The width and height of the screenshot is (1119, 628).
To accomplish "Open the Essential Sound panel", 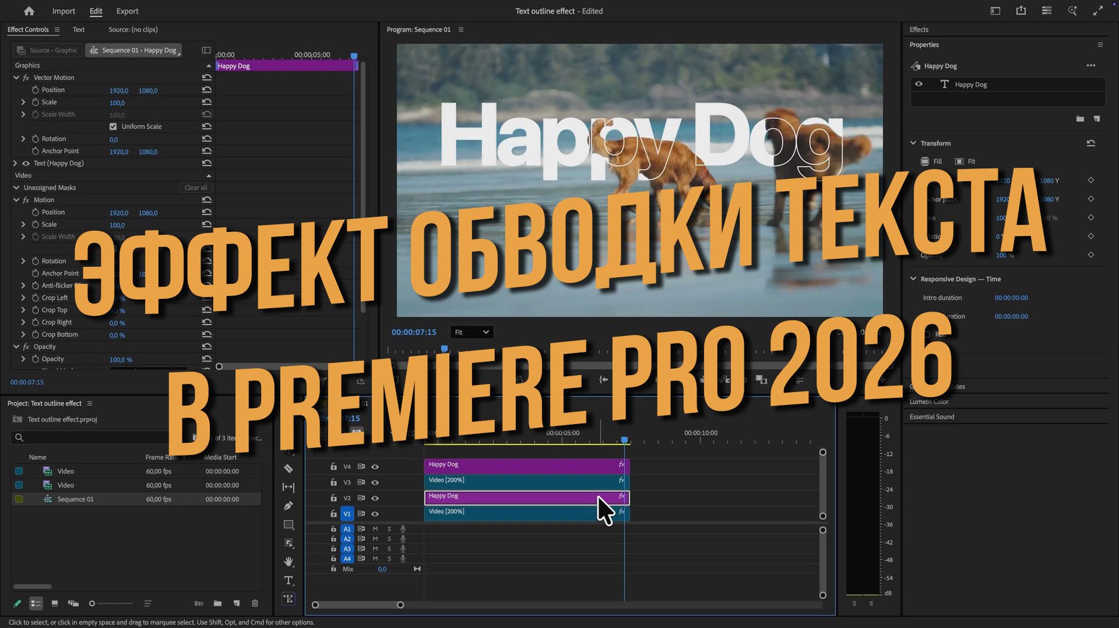I will coord(932,417).
